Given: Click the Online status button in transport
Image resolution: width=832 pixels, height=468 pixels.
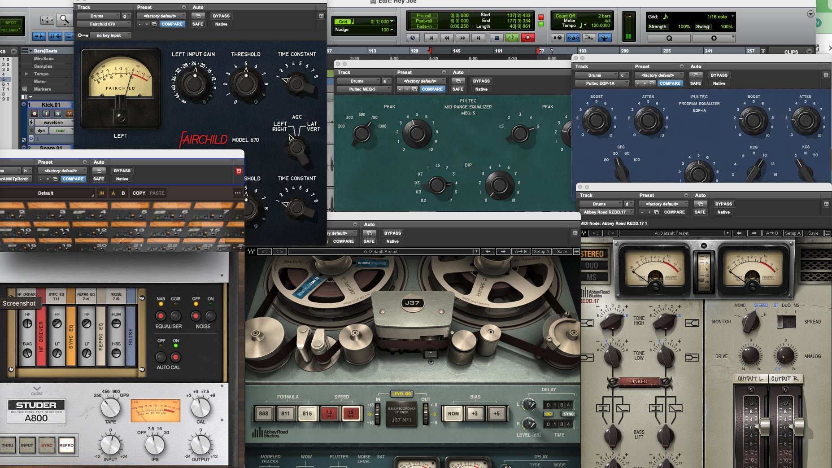Looking at the screenshot, I should click(x=413, y=38).
